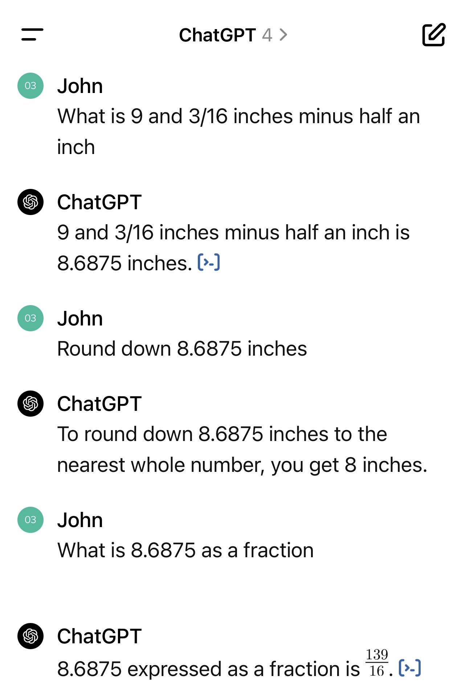Select message 'Round down 8.6875 inches'

pyautogui.click(x=182, y=349)
